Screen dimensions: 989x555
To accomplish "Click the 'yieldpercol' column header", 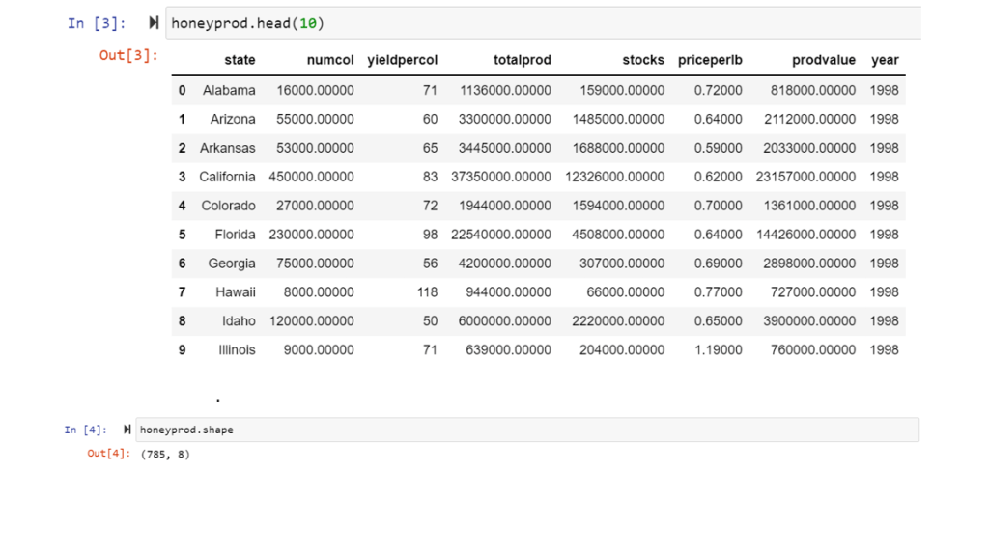I will click(x=402, y=60).
